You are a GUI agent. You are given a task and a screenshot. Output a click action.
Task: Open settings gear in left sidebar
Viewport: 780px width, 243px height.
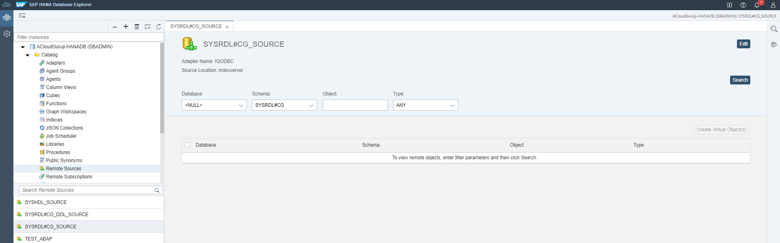tap(7, 34)
